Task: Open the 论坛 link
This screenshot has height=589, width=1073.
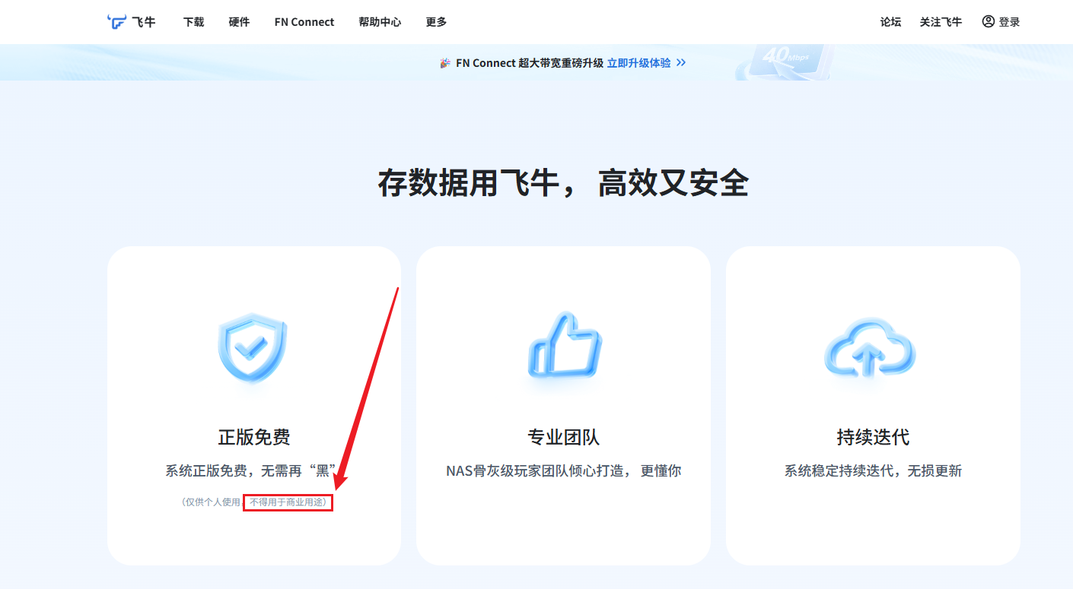Action: tap(890, 22)
